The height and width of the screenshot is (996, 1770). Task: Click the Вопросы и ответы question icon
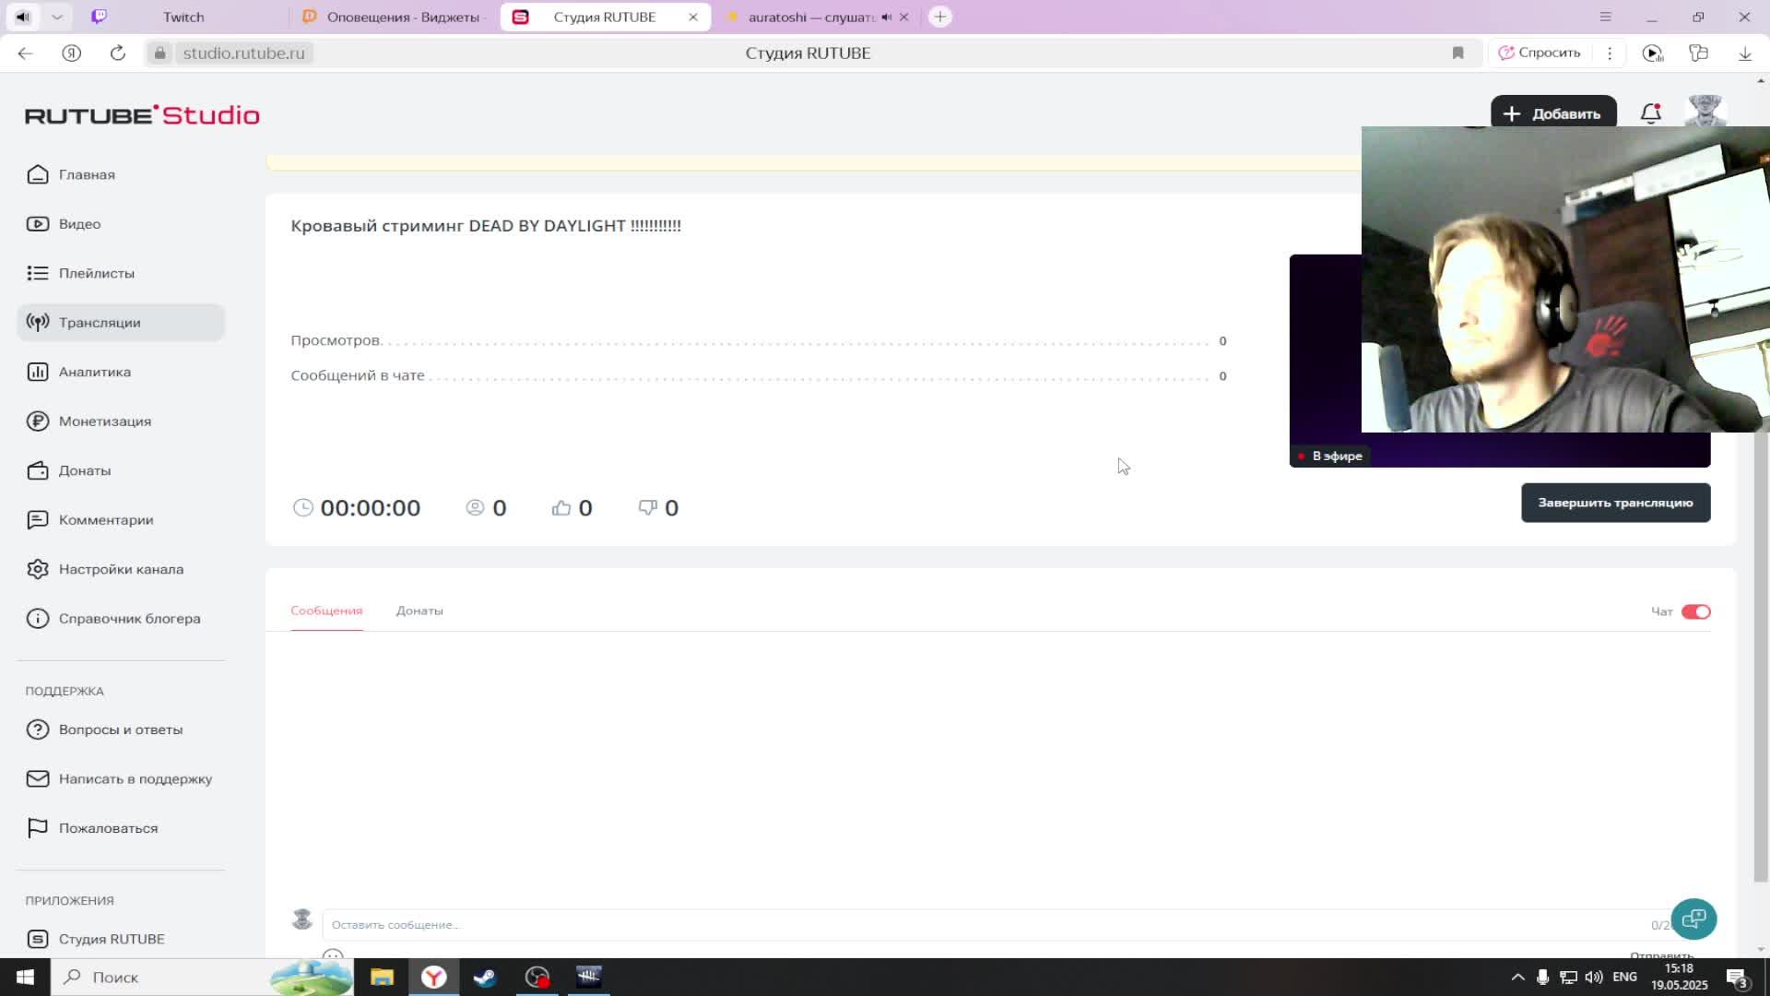point(38,729)
